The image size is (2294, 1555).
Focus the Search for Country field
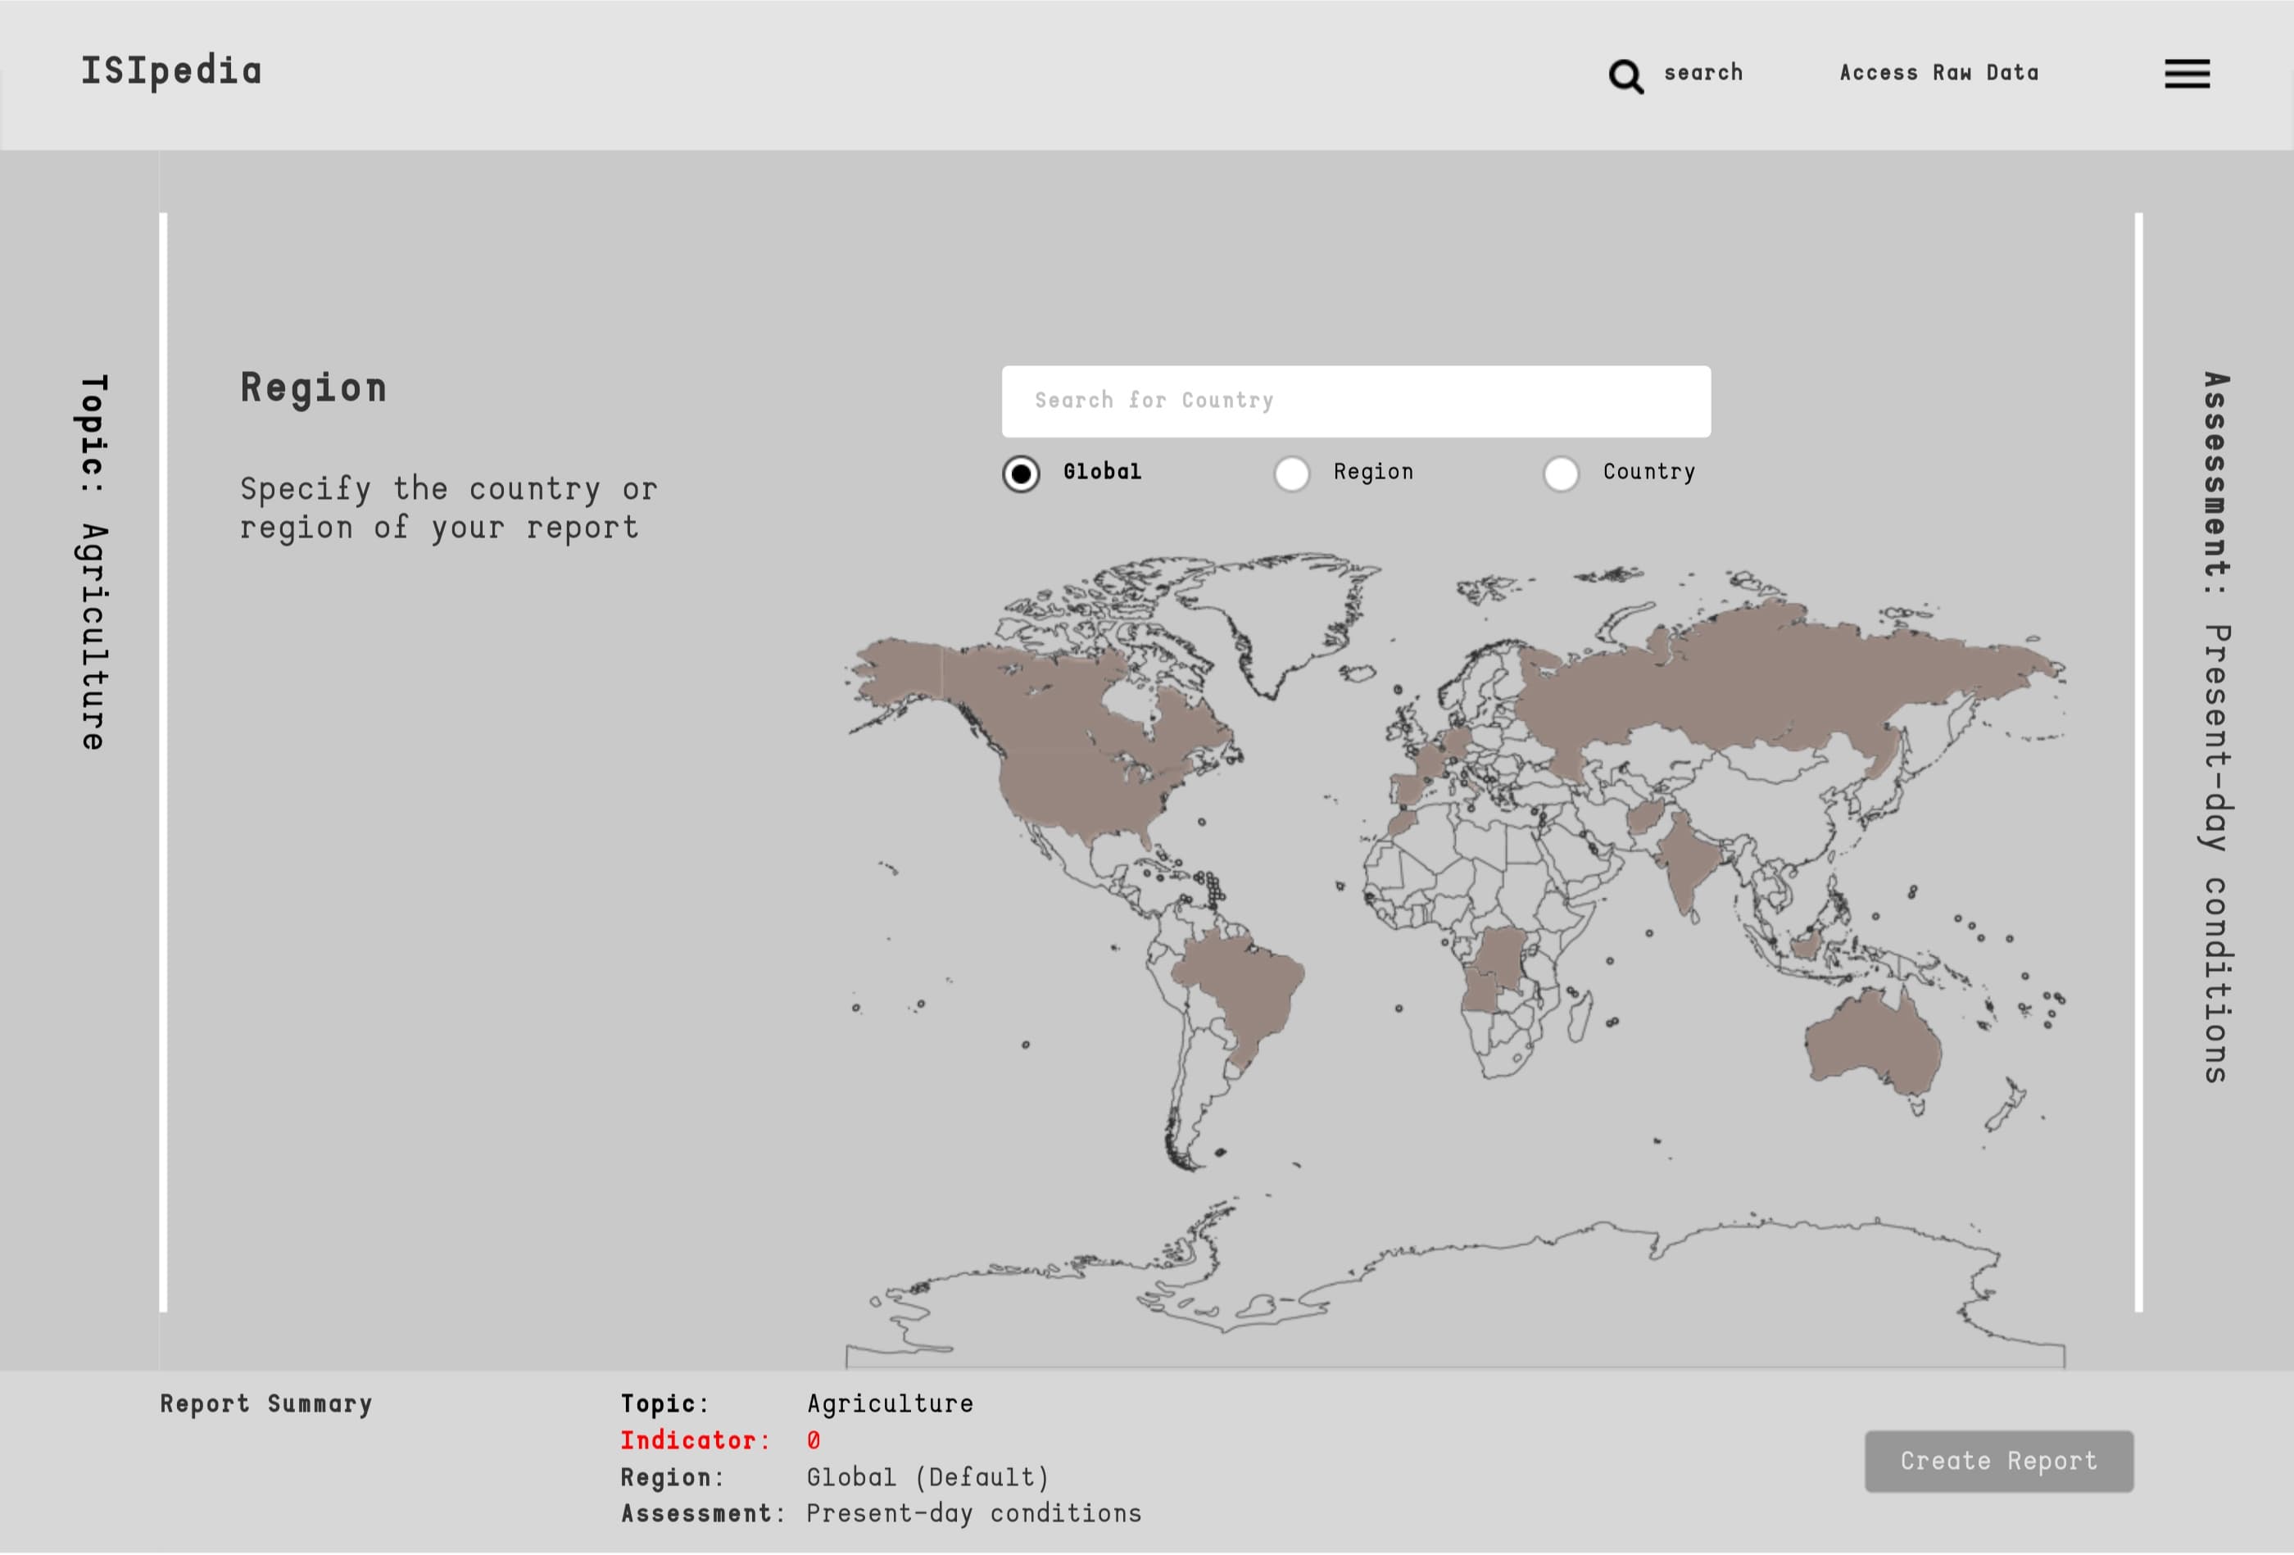point(1355,401)
